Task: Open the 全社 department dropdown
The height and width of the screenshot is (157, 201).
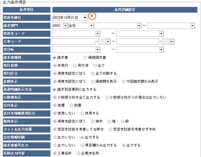Action: (x=91, y=25)
